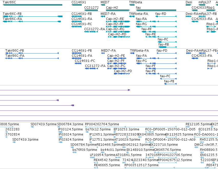This screenshot has width=218, height=169.
Task: Click the CG31272 gene label
Action: [91, 7]
